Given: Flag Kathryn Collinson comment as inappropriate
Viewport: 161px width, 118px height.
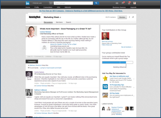Looking at the screenshot, I should 59,111.
